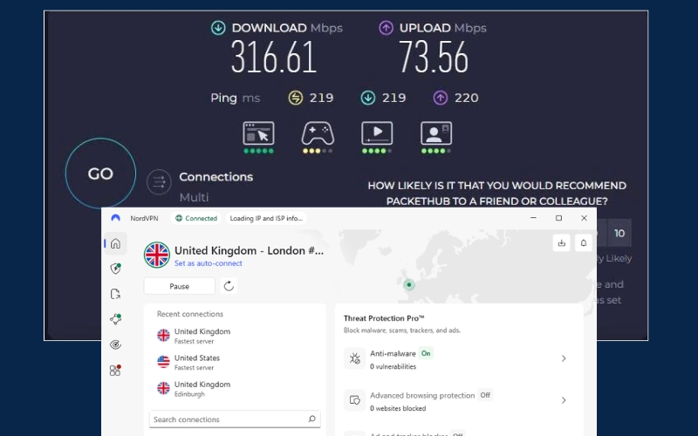Click the Search connections input field
Screen dimensions: 698x436
[x=235, y=419]
